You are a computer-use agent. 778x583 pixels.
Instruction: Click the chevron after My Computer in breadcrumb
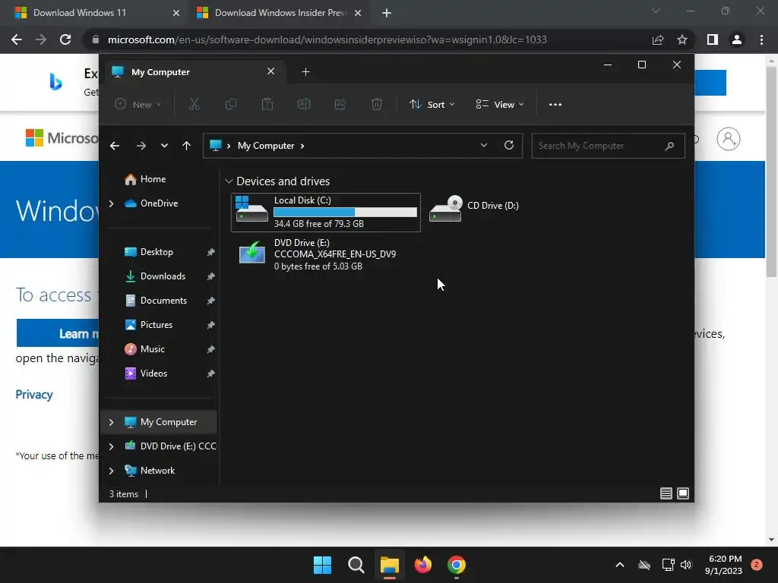[x=302, y=146]
